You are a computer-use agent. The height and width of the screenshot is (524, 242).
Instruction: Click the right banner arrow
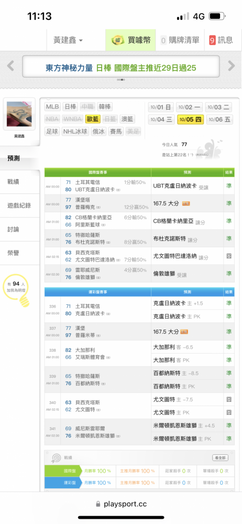232,66
